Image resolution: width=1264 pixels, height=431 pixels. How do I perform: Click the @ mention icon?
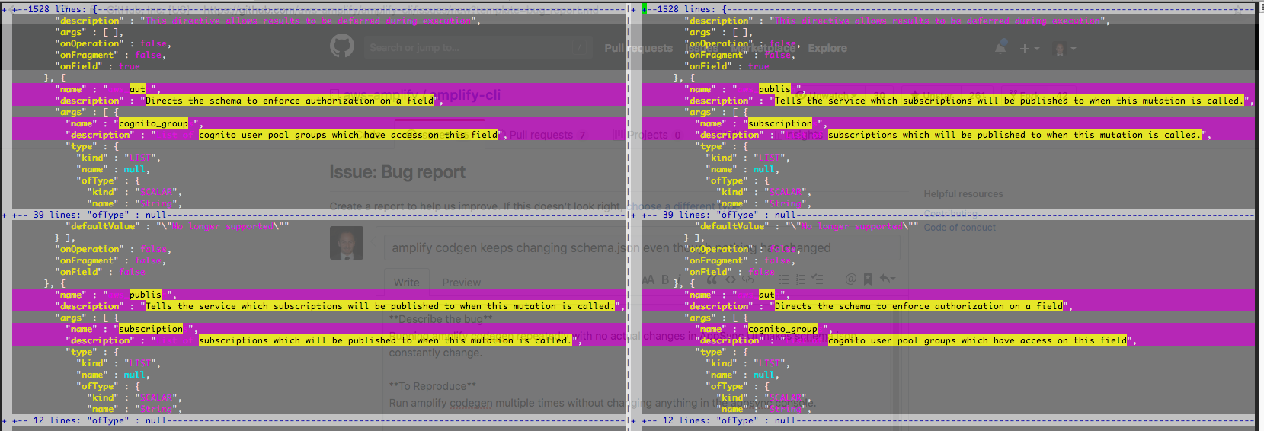(851, 279)
